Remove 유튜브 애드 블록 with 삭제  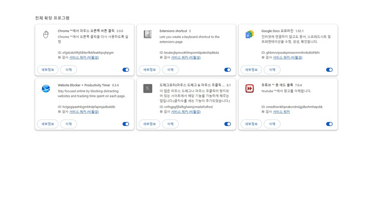pos(272,124)
